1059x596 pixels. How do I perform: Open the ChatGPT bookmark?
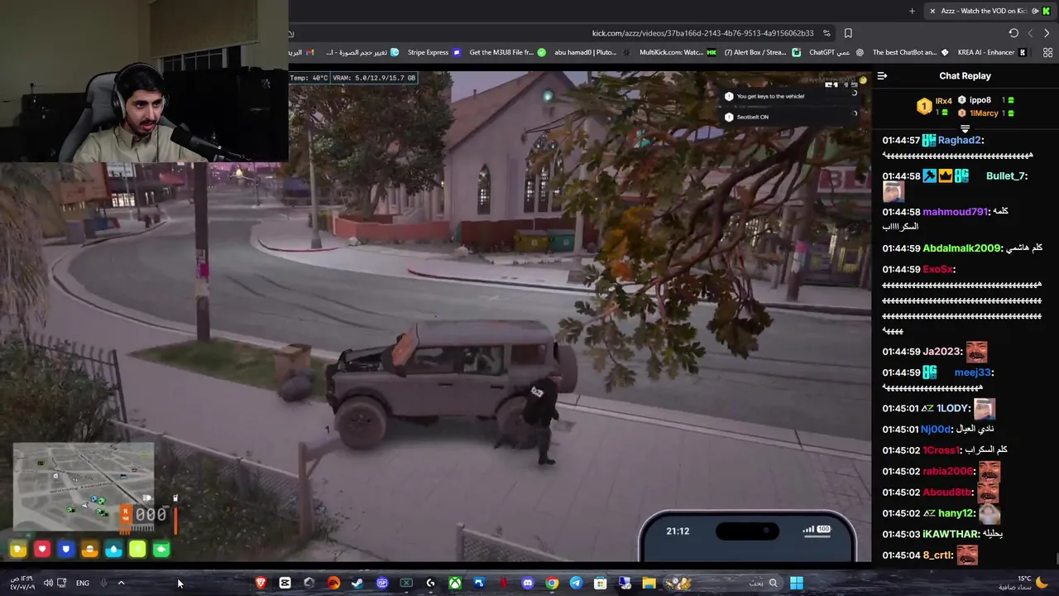coord(836,52)
